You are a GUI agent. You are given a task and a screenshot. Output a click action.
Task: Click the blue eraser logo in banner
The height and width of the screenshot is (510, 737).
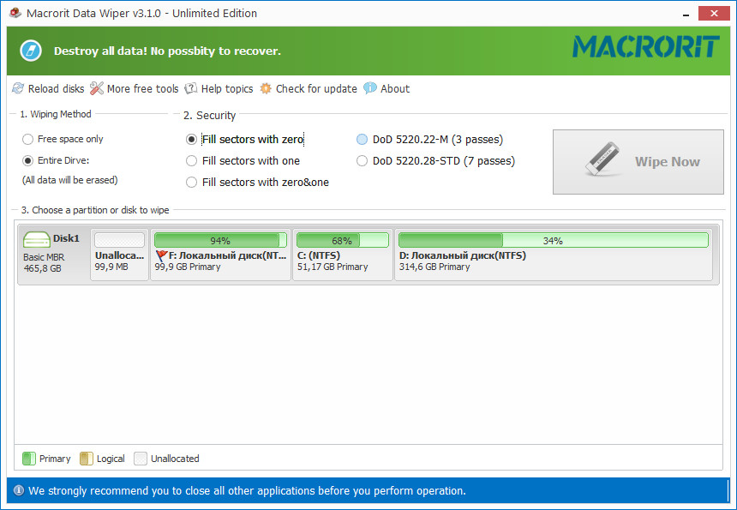[x=31, y=51]
